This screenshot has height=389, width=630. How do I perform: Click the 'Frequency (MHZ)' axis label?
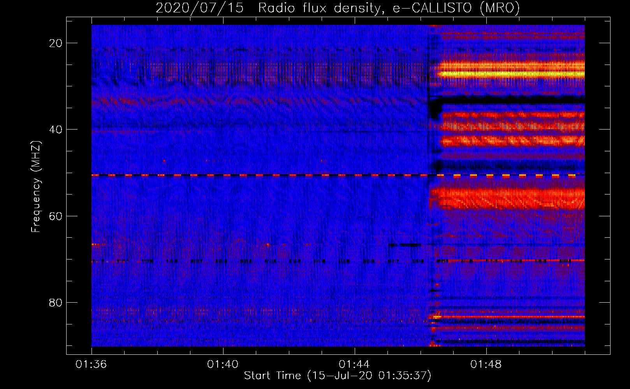(x=36, y=187)
